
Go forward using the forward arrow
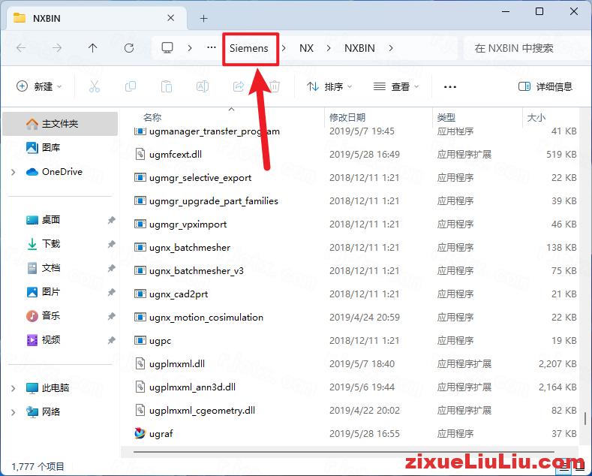coord(57,48)
